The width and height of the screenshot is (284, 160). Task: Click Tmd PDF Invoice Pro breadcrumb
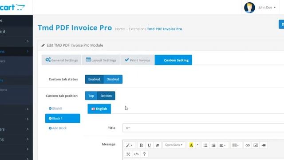click(x=165, y=29)
